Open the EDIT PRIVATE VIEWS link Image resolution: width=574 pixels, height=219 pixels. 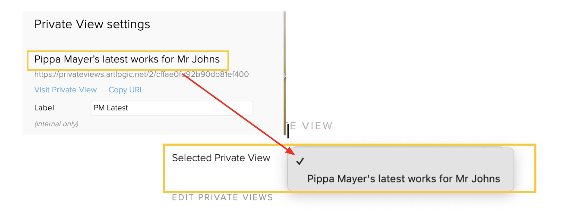(222, 197)
